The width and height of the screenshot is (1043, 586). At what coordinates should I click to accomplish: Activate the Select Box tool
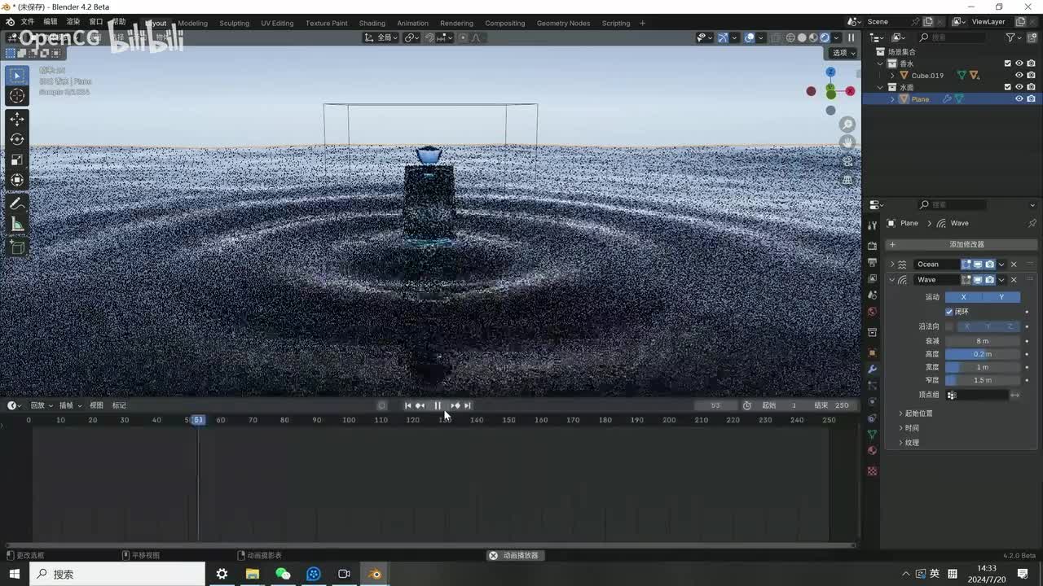point(17,76)
